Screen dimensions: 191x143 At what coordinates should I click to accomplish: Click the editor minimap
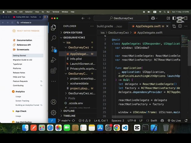(x=184, y=41)
